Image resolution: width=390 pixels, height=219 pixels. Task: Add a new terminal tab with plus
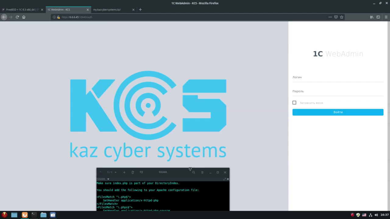pos(124,172)
